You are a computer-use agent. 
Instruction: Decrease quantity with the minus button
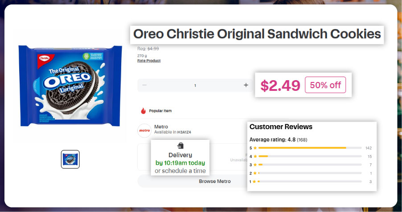tap(144, 85)
